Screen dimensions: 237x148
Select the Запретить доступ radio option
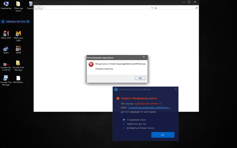(124, 124)
